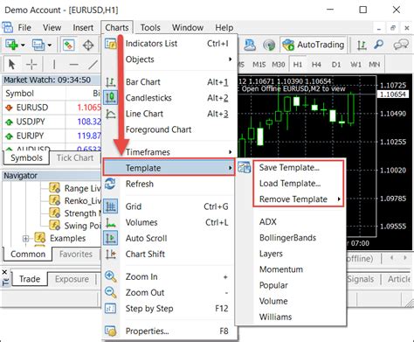Apply the BollingerBands template

click(287, 238)
